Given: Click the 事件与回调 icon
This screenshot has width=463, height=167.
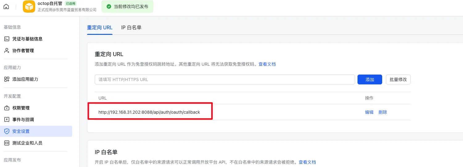Looking at the screenshot, I should point(7,120).
